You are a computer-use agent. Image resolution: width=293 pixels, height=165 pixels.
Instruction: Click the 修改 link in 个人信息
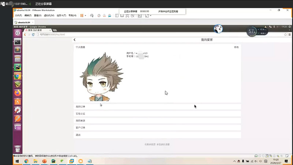click(x=236, y=47)
